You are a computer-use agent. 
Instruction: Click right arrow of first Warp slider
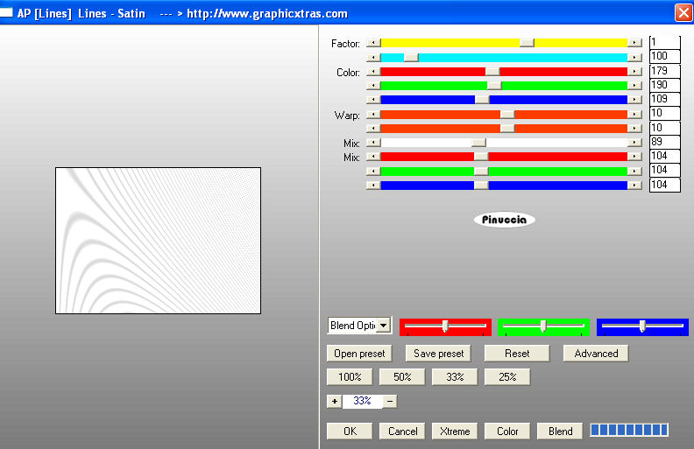pos(634,115)
